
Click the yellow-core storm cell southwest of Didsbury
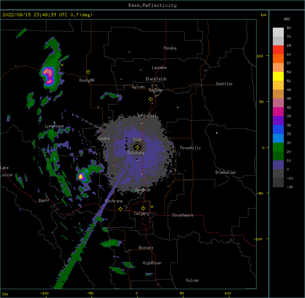(x=81, y=176)
